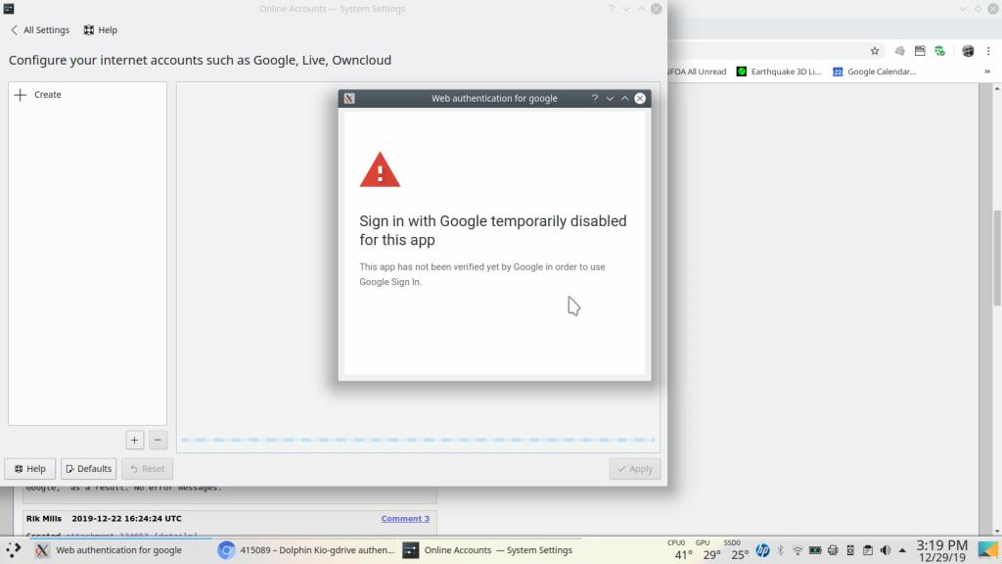1002x564 pixels.
Task: Open the KDE application launcher
Action: tap(14, 550)
